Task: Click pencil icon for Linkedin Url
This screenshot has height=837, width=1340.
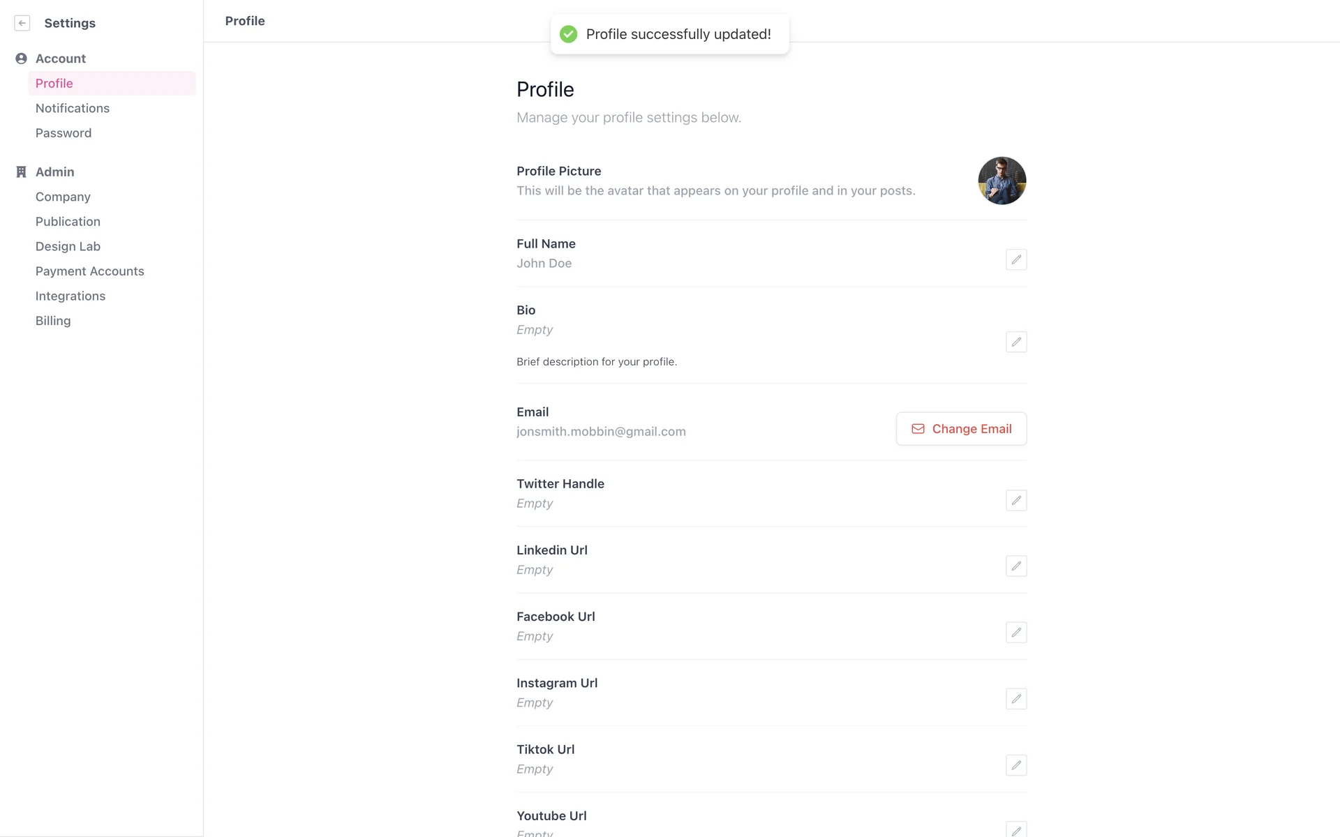Action: click(1015, 566)
